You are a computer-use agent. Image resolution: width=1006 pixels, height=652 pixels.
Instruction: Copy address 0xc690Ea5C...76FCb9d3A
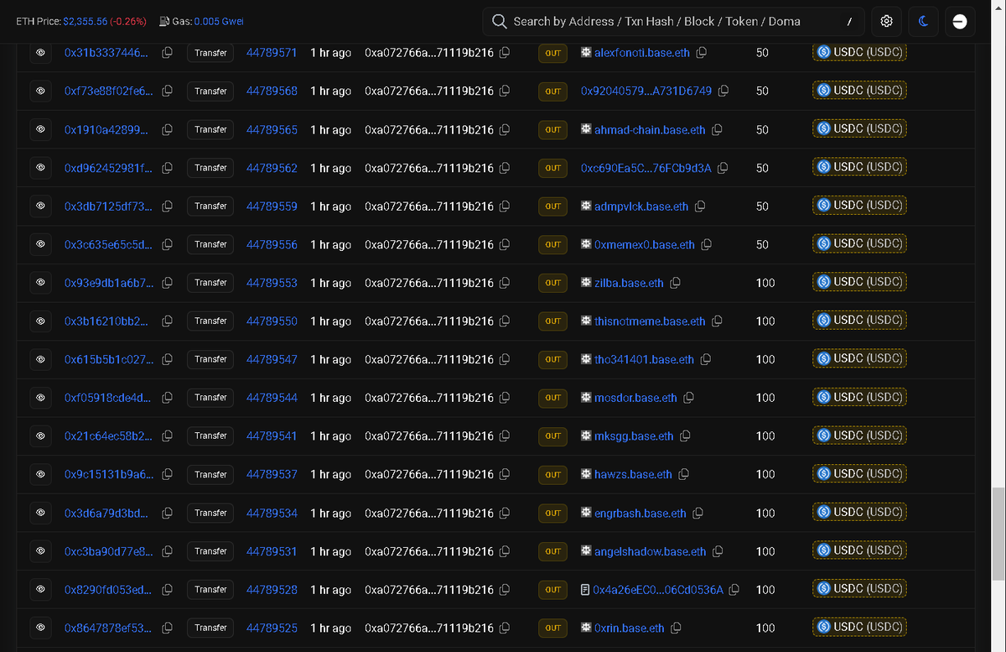723,168
